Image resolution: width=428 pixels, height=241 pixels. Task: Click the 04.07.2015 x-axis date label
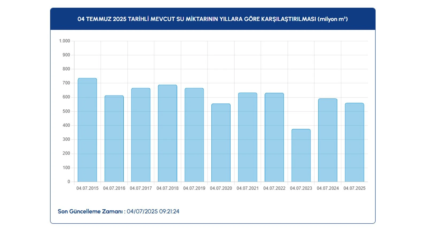point(87,188)
